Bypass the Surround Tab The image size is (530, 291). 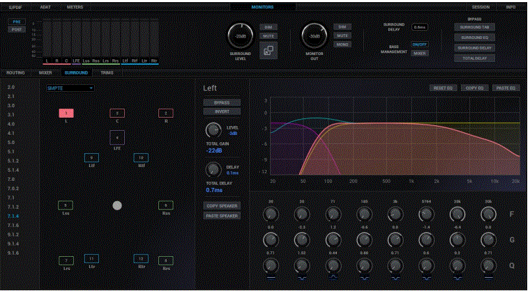(x=475, y=27)
